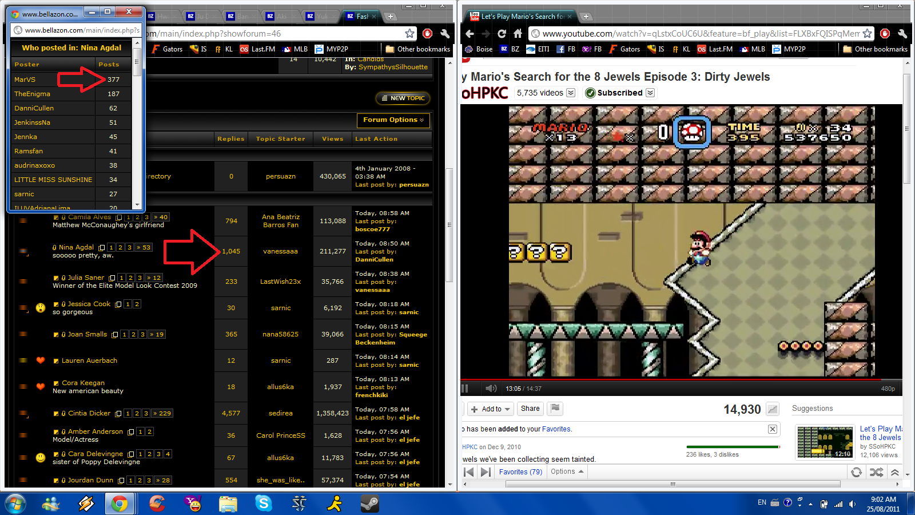
Task: Bookmark the YouTube page with star
Action: point(868,34)
